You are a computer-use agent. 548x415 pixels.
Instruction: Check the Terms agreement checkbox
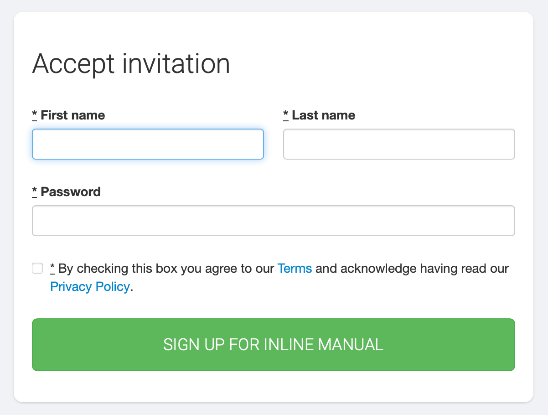[37, 268]
